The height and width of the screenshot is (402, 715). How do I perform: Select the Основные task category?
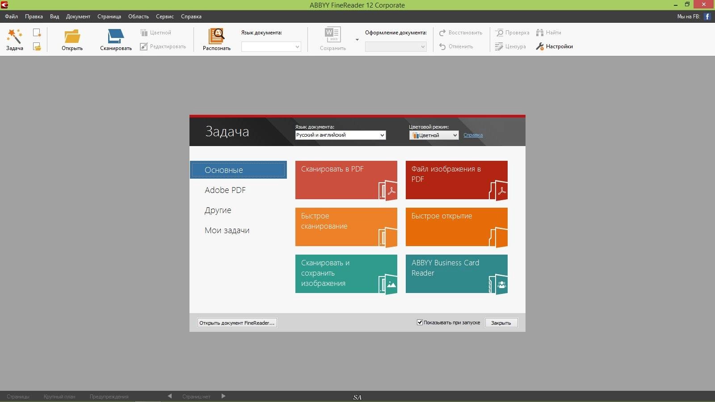tap(239, 170)
